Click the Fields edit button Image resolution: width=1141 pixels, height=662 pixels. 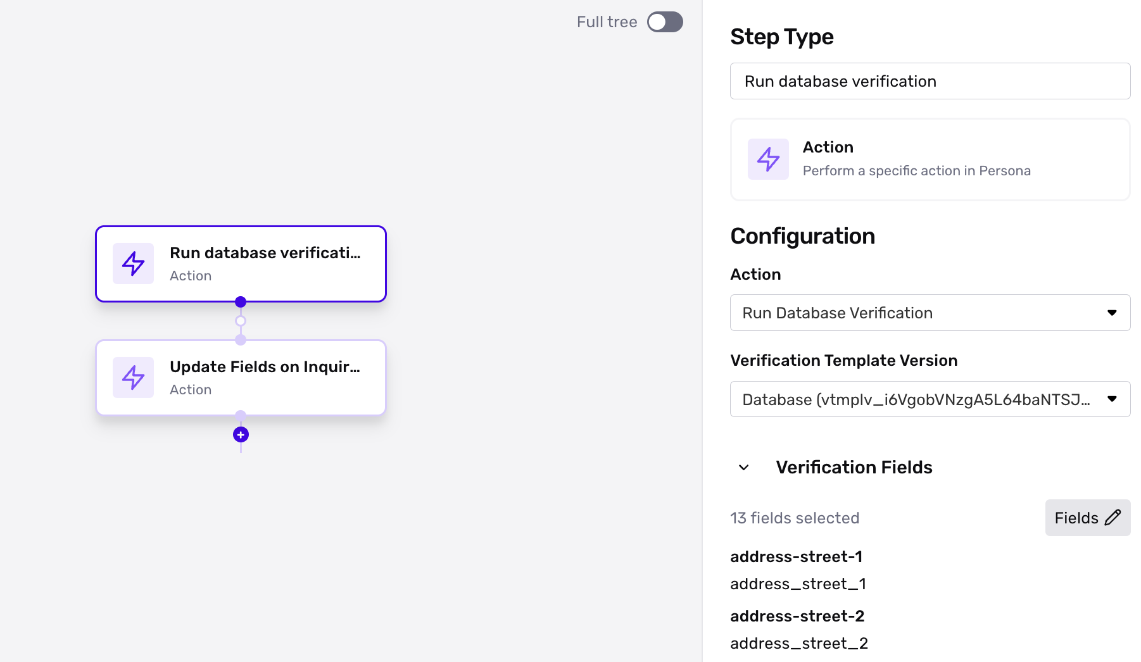[x=1088, y=518]
